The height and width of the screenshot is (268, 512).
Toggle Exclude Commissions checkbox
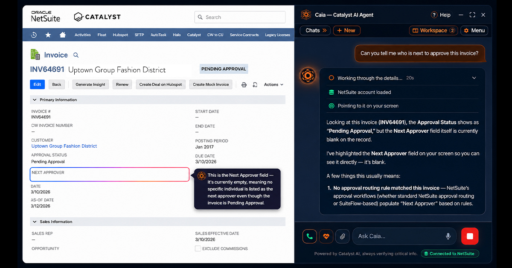tap(198, 248)
